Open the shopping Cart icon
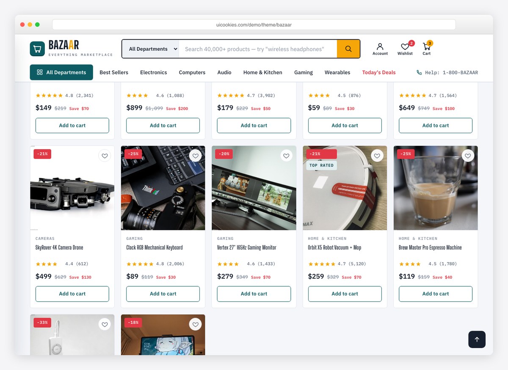 tap(426, 47)
